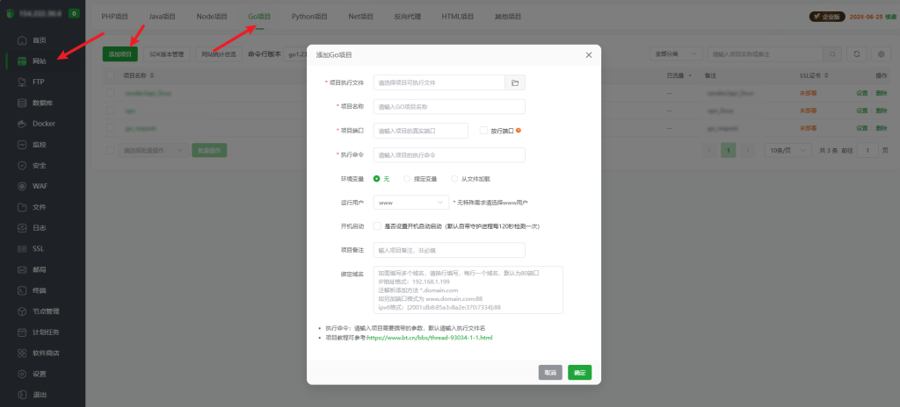The width and height of the screenshot is (900, 407).
Task: Open 监控 monitoring in the sidebar
Action: coord(39,145)
